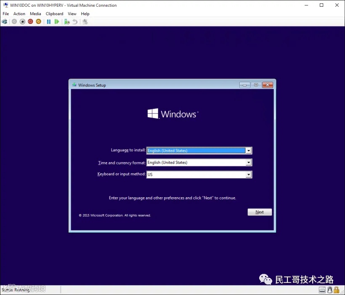Open the Media menu
The height and width of the screenshot is (295, 345).
35,13
